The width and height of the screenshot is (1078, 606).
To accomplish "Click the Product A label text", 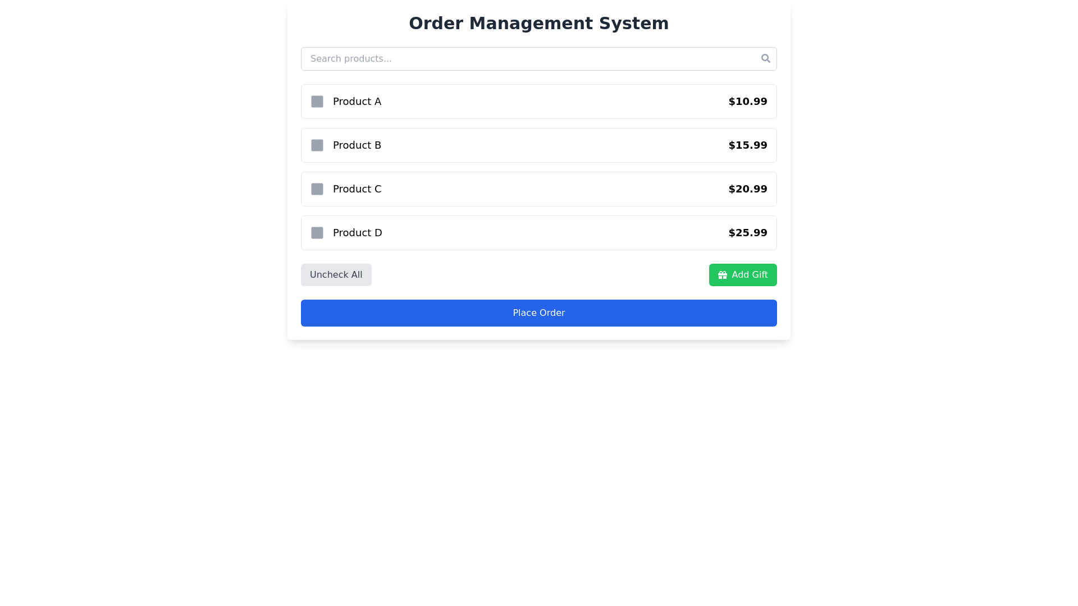I will coord(357,102).
